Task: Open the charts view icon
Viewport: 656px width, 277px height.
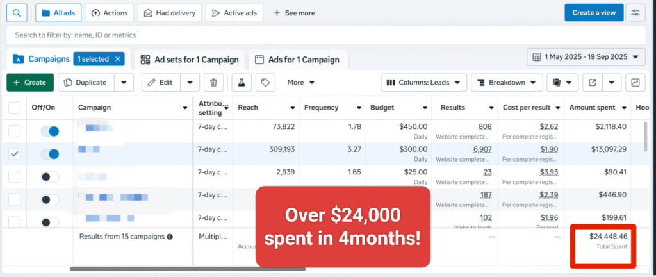Action: point(635,82)
